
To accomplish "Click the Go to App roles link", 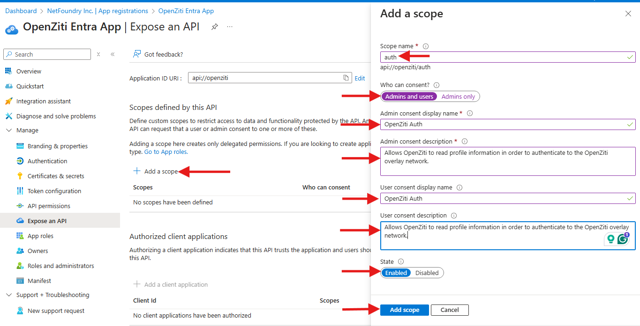I will [166, 152].
